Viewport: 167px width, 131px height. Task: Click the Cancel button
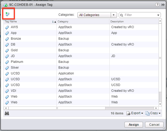(x=154, y=125)
